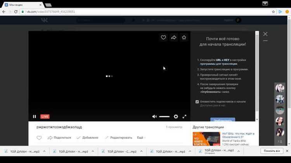Close the video popup with X
The image size is (291, 163).
(x=265, y=34)
